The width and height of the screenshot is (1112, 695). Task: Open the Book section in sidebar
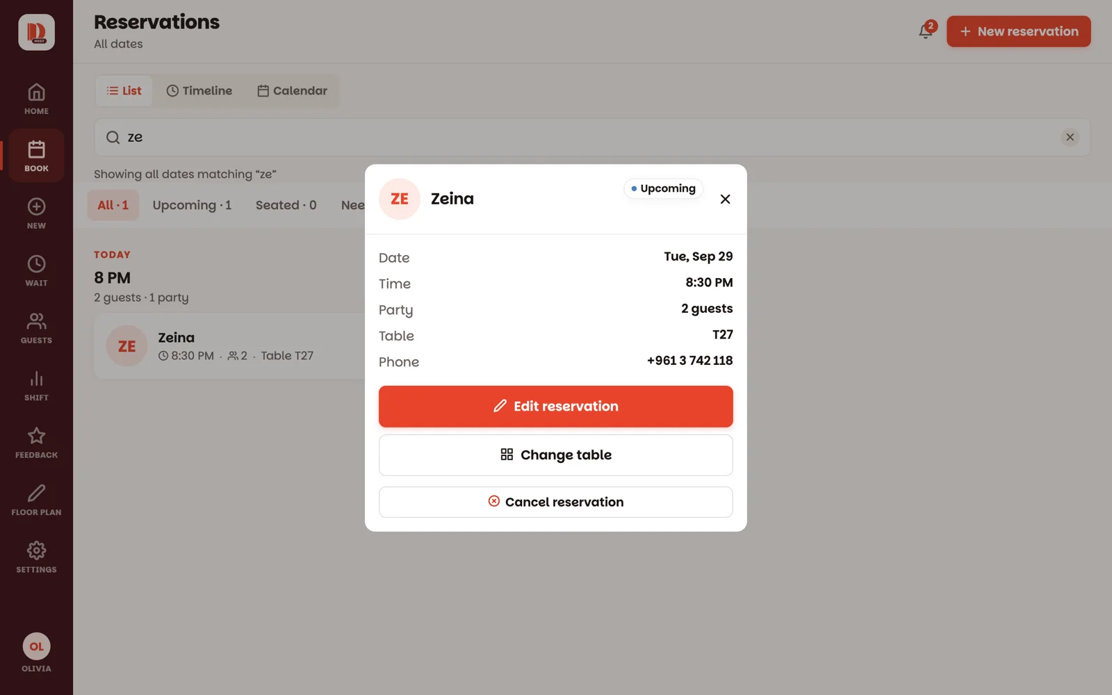click(36, 156)
